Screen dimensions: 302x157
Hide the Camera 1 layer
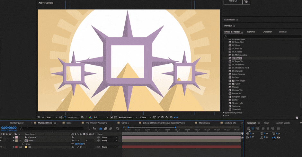[1, 137]
